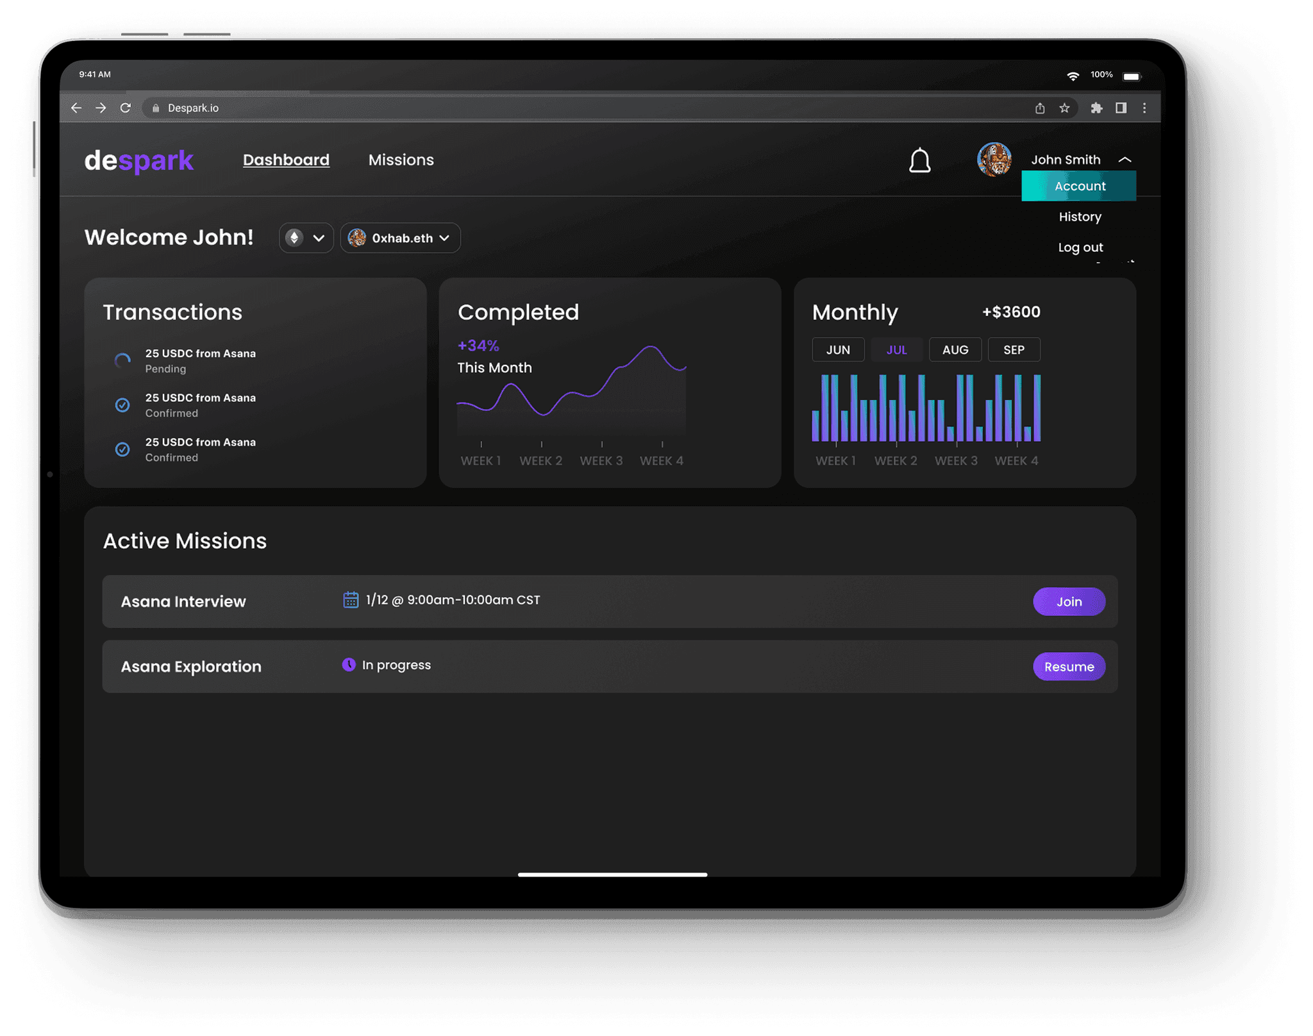Click the 'Welcome John!' heading
1313x1036 pixels.
pyautogui.click(x=169, y=237)
